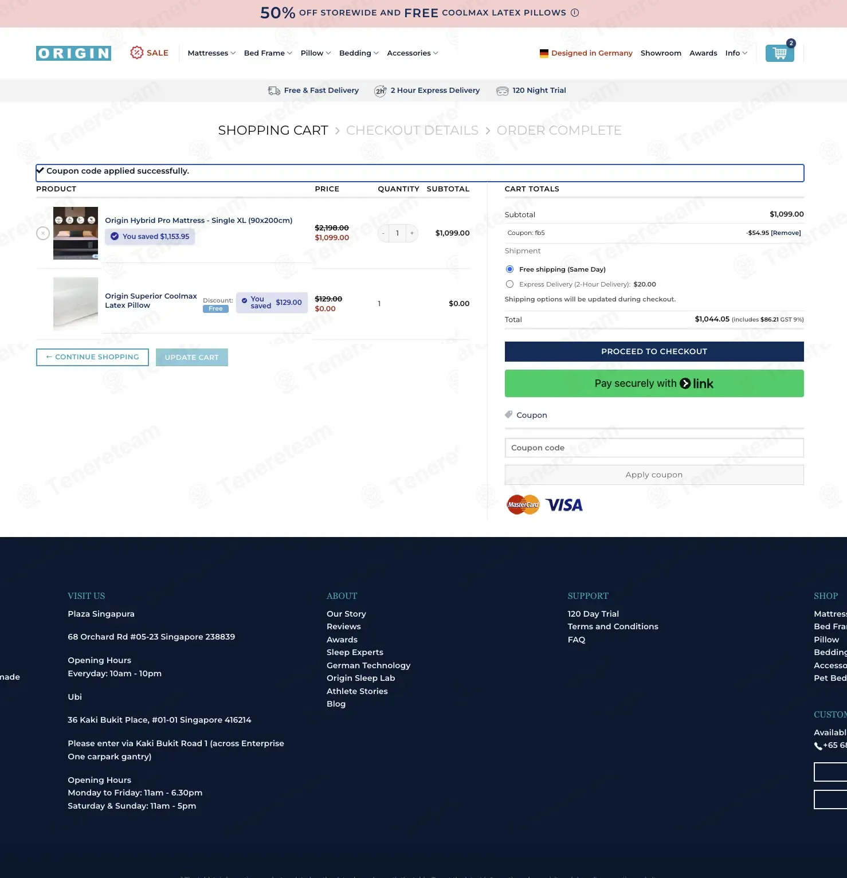Expand the Pillow menu
This screenshot has height=878, width=847.
[x=316, y=53]
